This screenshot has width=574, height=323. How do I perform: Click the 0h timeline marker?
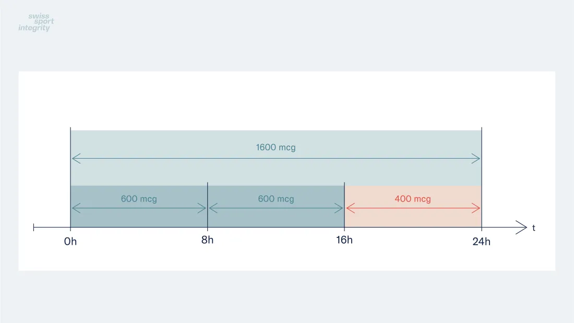70,242
